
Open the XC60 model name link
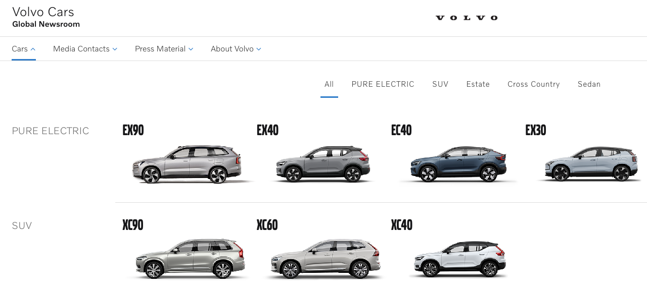(x=267, y=225)
